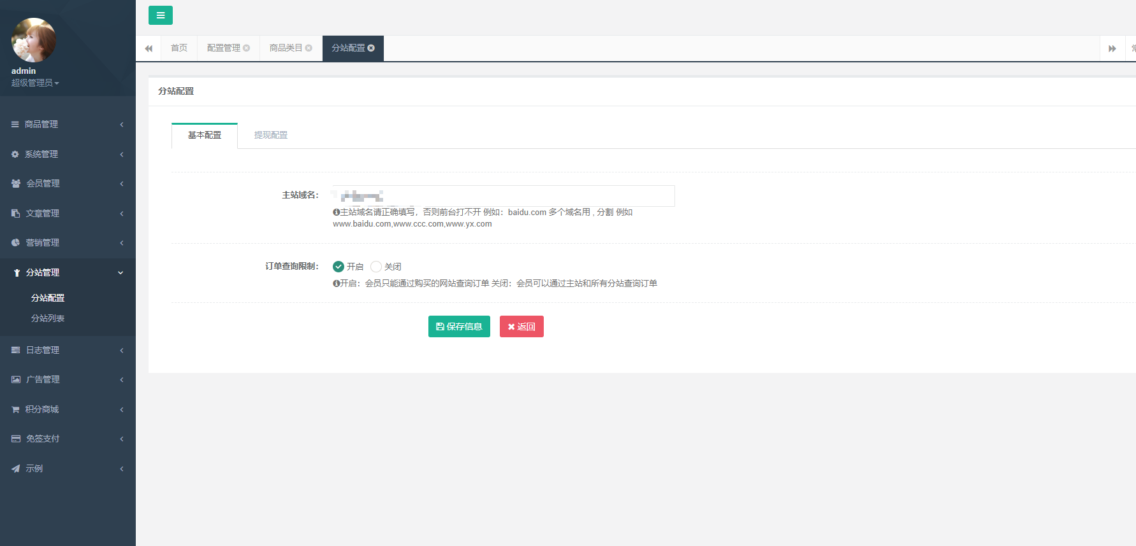1136x546 pixels.
Task: Select the 开启 radio option
Action: coord(339,267)
